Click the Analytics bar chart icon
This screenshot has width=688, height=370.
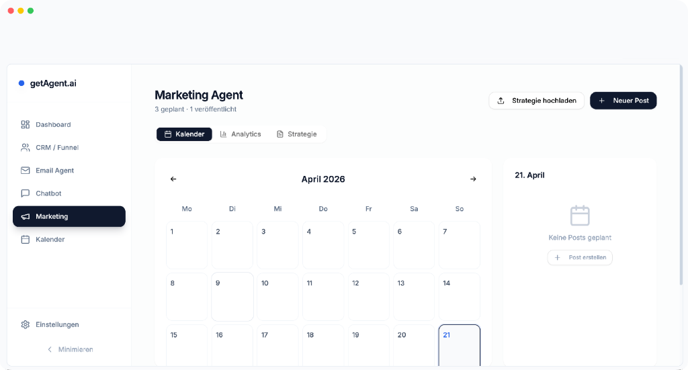(x=223, y=134)
